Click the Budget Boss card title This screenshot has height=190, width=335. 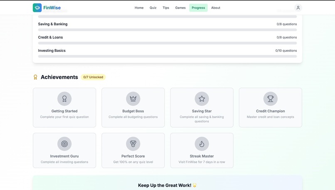click(133, 111)
